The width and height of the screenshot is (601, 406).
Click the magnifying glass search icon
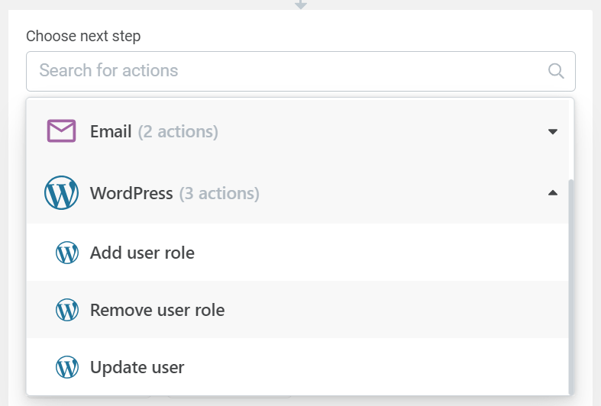pos(556,71)
